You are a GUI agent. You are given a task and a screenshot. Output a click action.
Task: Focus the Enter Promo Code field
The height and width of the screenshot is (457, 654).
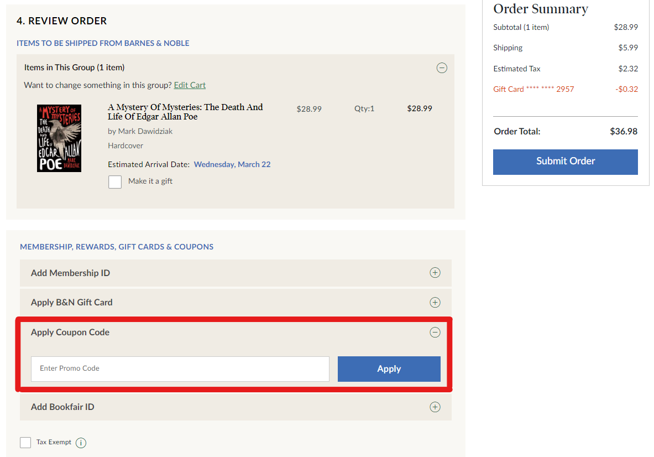[x=180, y=369]
